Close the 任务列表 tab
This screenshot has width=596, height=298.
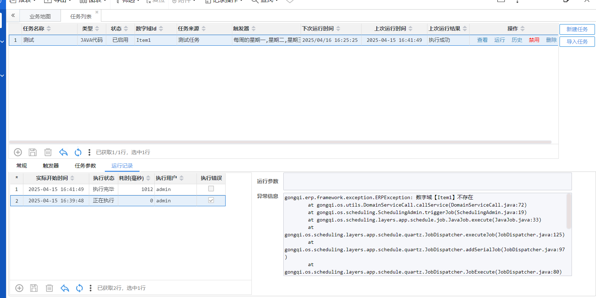(97, 12)
